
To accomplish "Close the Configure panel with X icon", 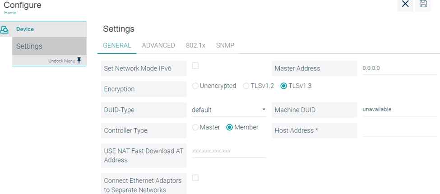I will [405, 4].
